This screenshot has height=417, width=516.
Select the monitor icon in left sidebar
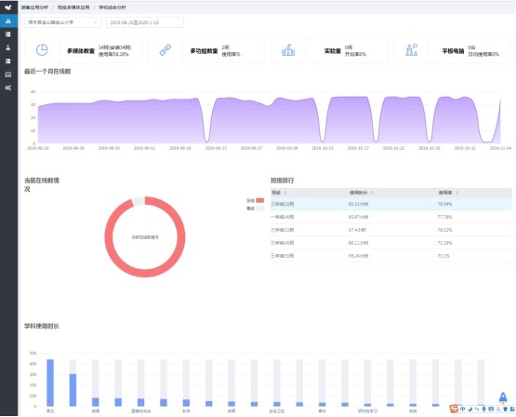click(8, 74)
